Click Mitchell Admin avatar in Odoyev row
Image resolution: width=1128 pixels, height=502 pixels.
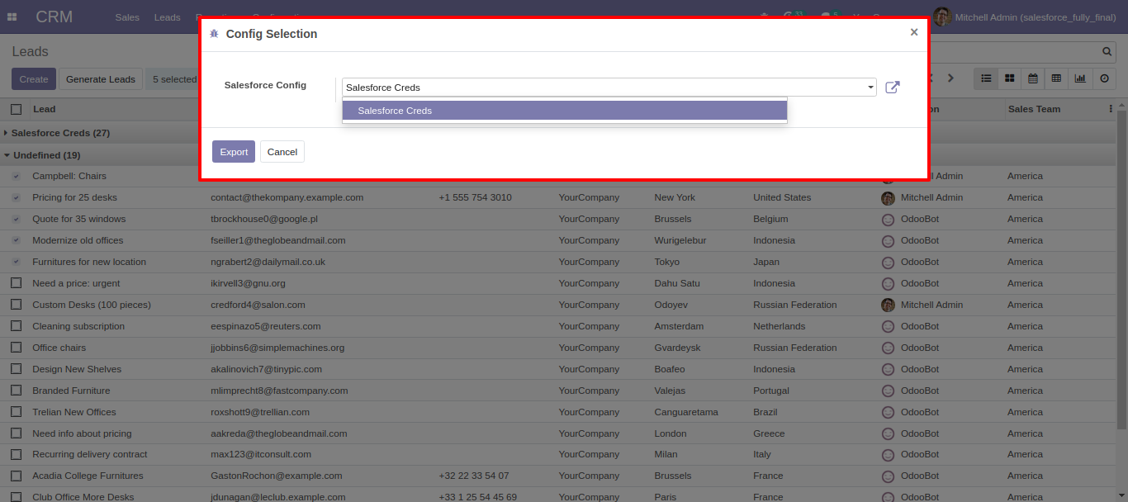[889, 305]
